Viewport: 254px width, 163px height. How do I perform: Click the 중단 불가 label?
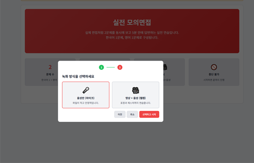(x=214, y=74)
